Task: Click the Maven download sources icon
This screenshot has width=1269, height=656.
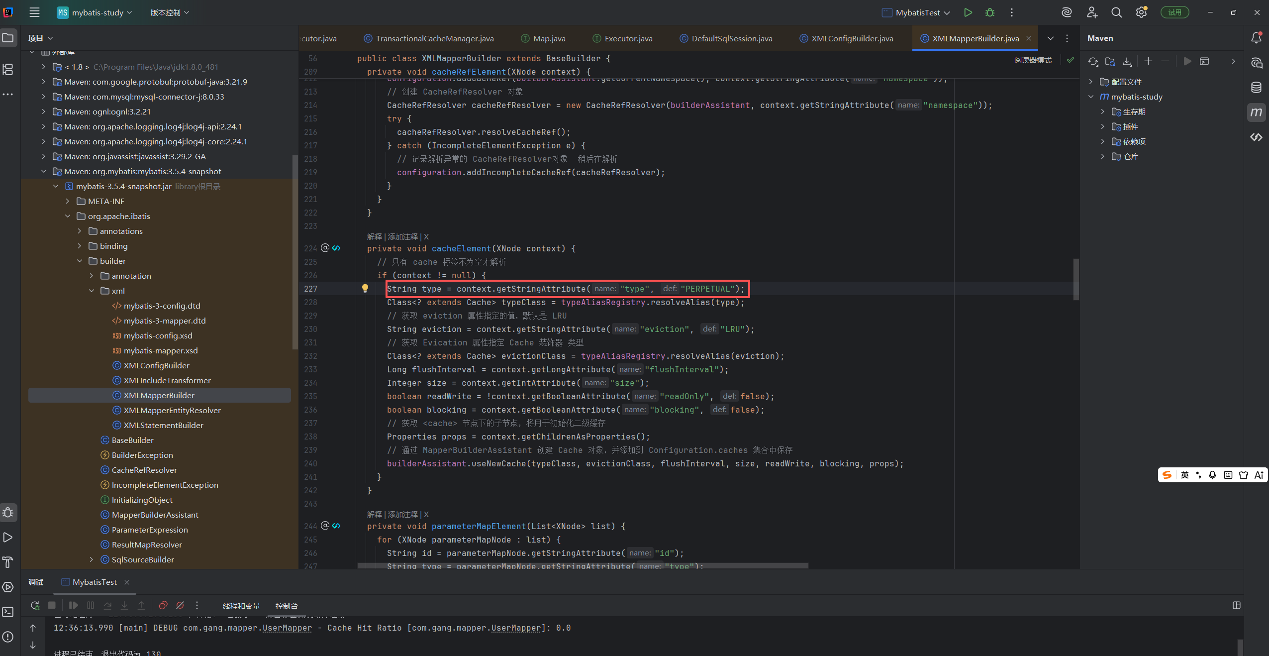Action: coord(1127,61)
